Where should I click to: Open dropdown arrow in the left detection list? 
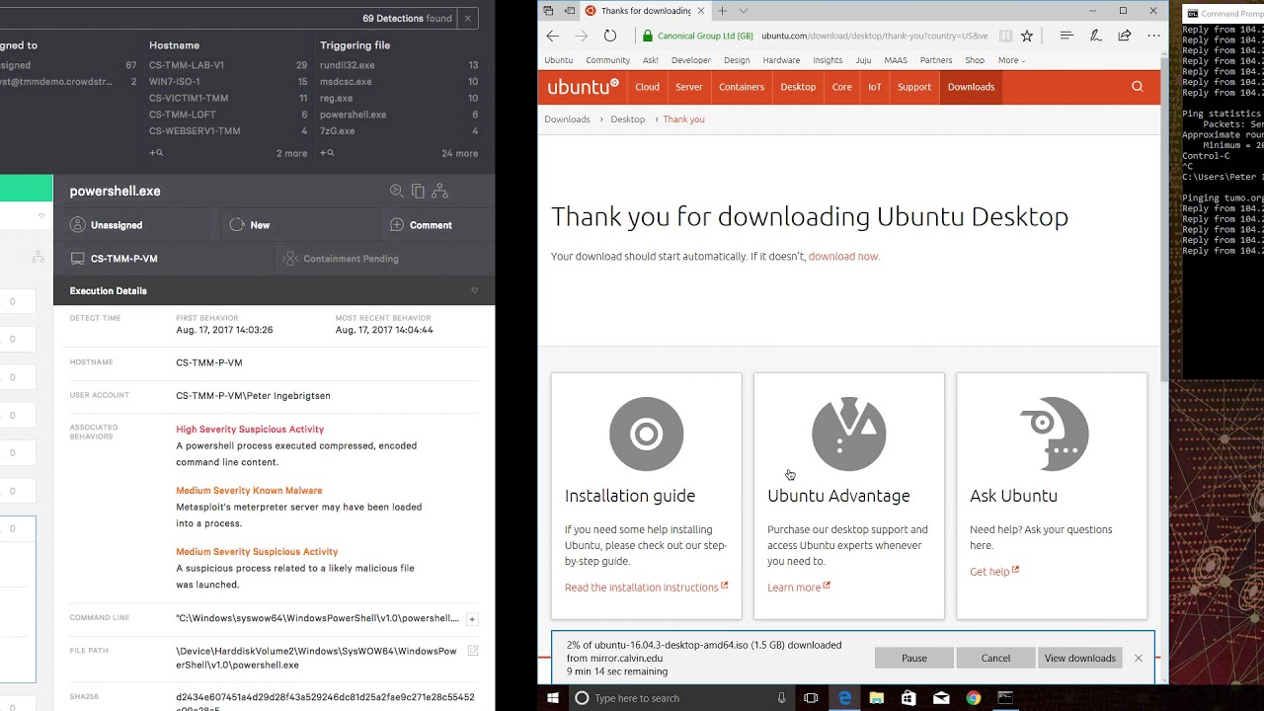[41, 216]
